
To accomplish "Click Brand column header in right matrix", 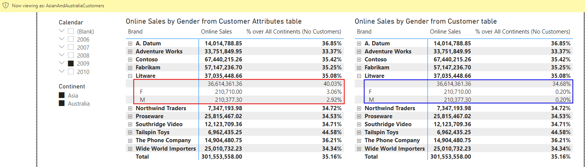I will pos(364,32).
